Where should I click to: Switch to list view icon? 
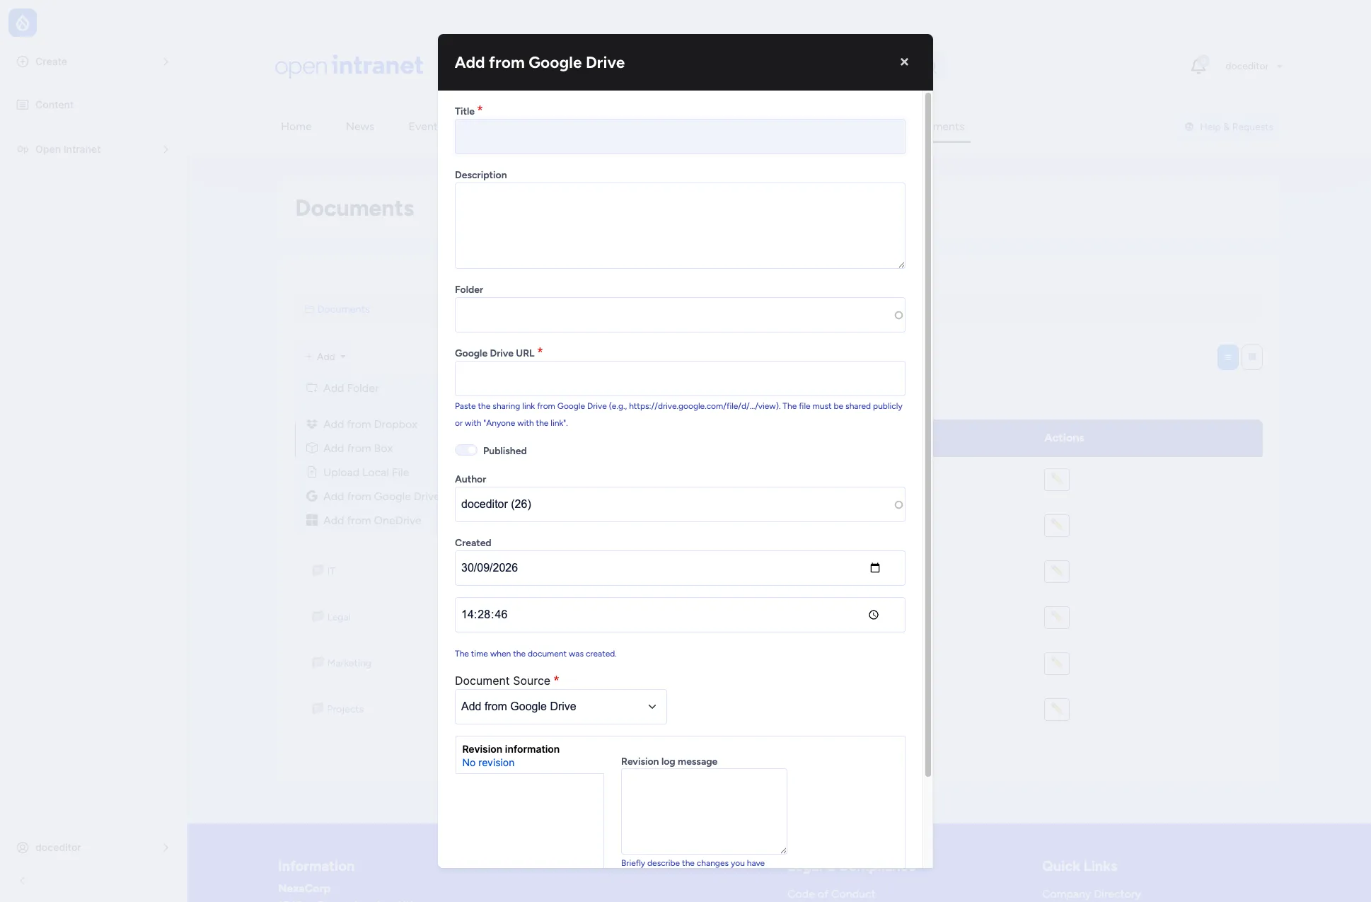coord(1228,357)
